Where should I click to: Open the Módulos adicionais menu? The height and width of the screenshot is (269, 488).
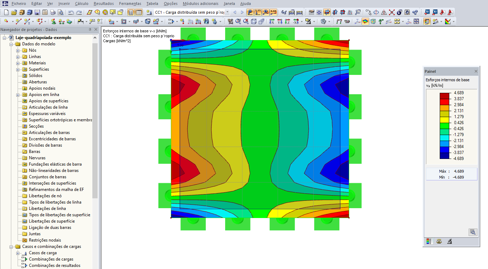[x=200, y=4]
